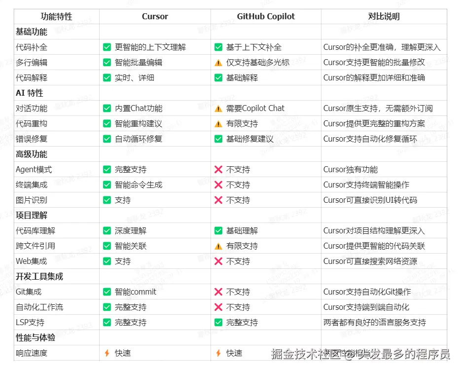Click green check beside 智能关联
This screenshot has width=461, height=371.
(x=107, y=246)
